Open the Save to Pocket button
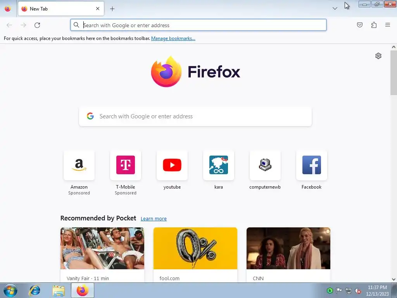The width and height of the screenshot is (397, 298). coord(359,25)
